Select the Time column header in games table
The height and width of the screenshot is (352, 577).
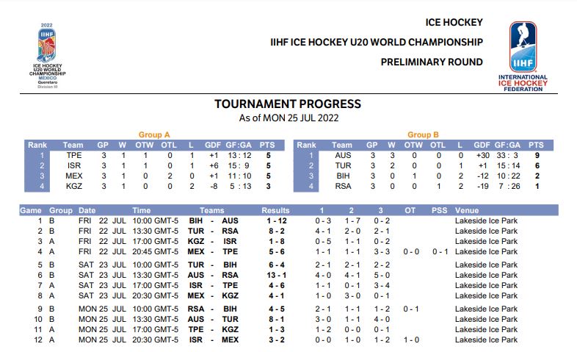pos(141,210)
